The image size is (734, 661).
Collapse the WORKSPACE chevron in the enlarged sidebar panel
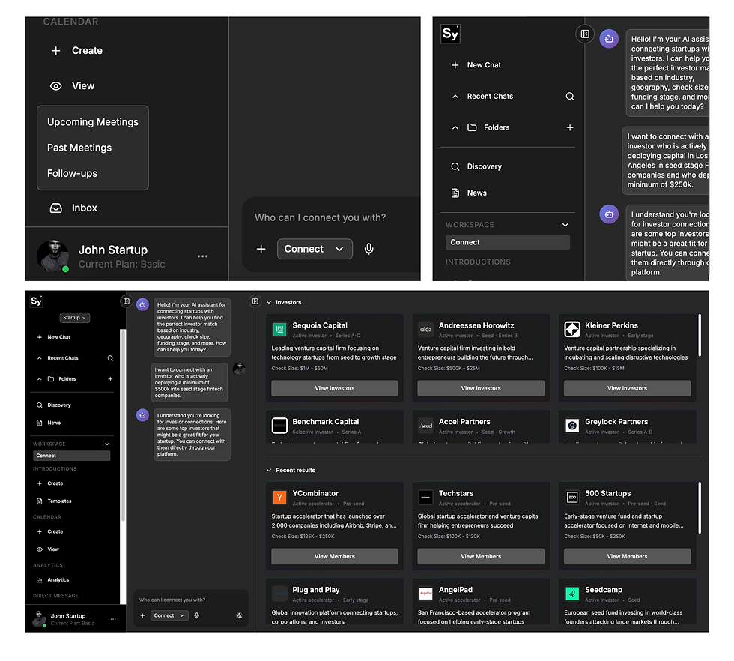[565, 225]
